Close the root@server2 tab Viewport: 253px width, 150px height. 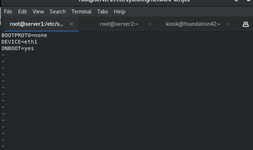click(150, 24)
